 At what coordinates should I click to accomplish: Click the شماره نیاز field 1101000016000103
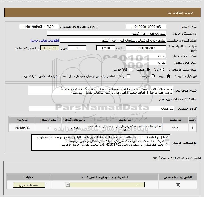click(146, 27)
